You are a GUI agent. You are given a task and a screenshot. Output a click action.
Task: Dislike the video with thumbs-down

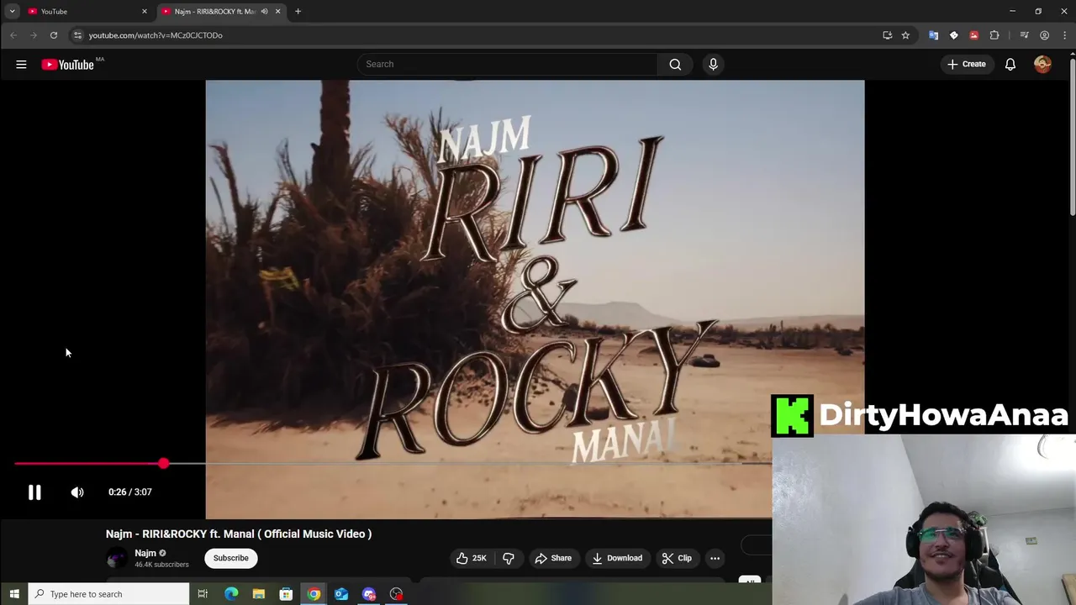[508, 558]
